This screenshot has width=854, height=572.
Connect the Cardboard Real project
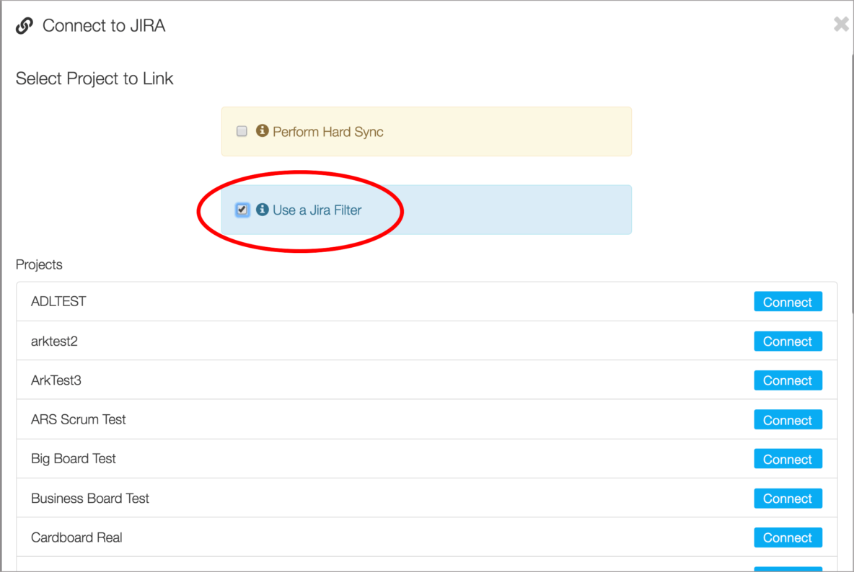pyautogui.click(x=788, y=537)
